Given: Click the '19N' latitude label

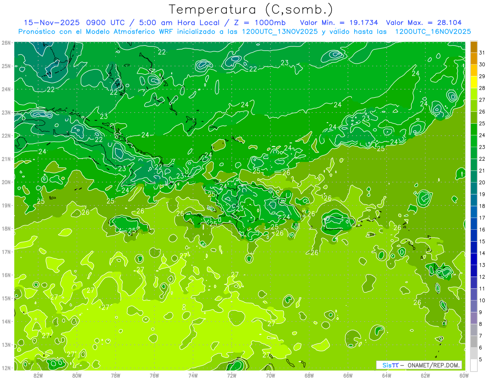Looking at the screenshot, I should click(x=6, y=205).
